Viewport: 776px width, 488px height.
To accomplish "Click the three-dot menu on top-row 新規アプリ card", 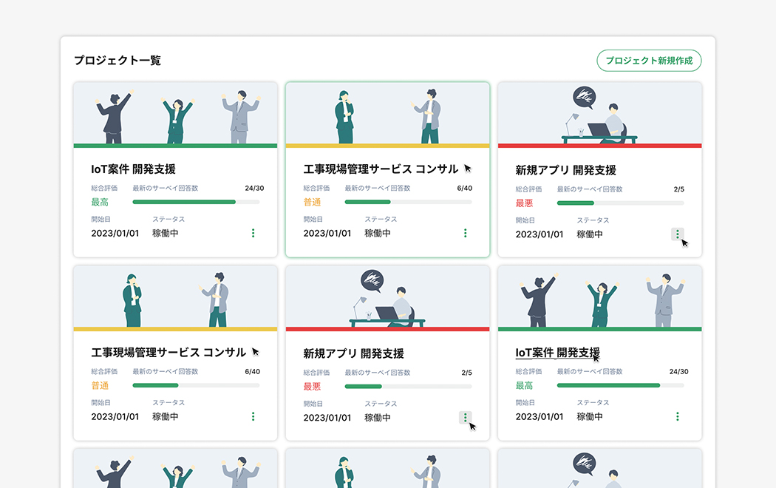I will (x=677, y=234).
